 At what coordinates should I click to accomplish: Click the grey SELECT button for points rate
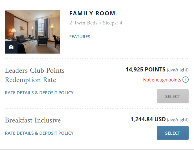(172, 96)
